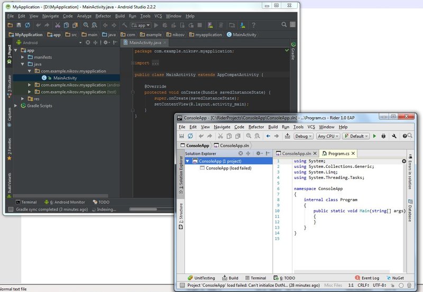
Task: Open UnitTesting tool button in Rider
Action: click(201, 278)
